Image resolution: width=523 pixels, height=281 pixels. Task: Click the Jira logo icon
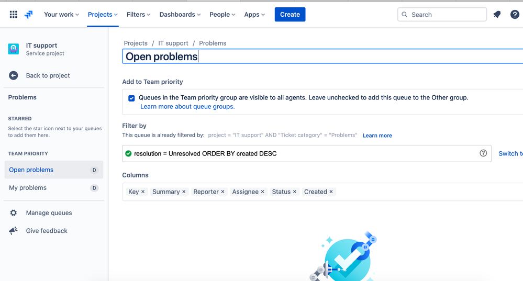[x=29, y=14]
